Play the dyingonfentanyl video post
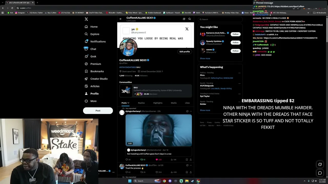 point(159,130)
